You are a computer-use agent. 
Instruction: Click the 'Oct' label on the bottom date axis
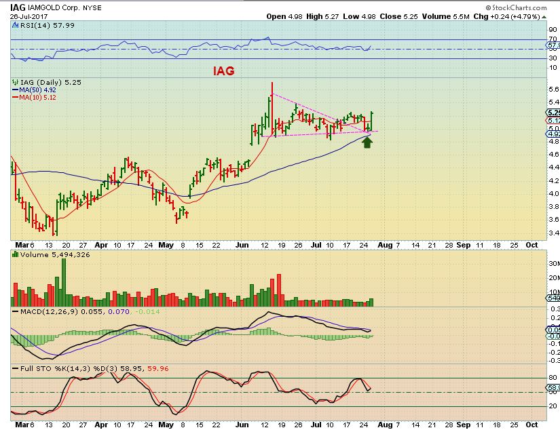tap(531, 425)
